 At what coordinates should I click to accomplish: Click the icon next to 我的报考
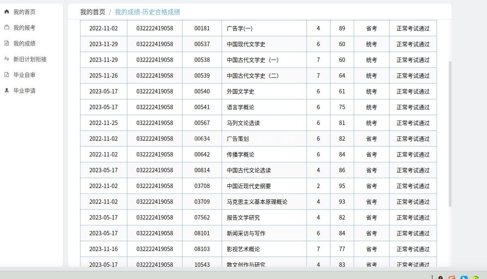click(x=7, y=28)
